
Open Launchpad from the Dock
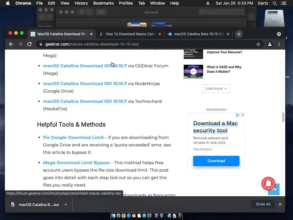(x=118, y=216)
